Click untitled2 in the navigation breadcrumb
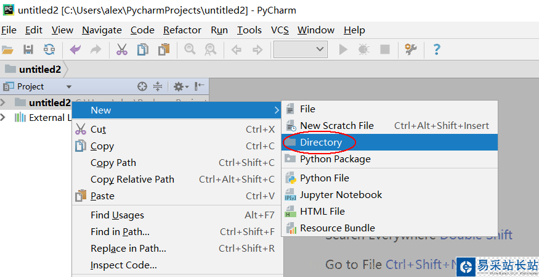This screenshot has width=539, height=277. [x=39, y=69]
